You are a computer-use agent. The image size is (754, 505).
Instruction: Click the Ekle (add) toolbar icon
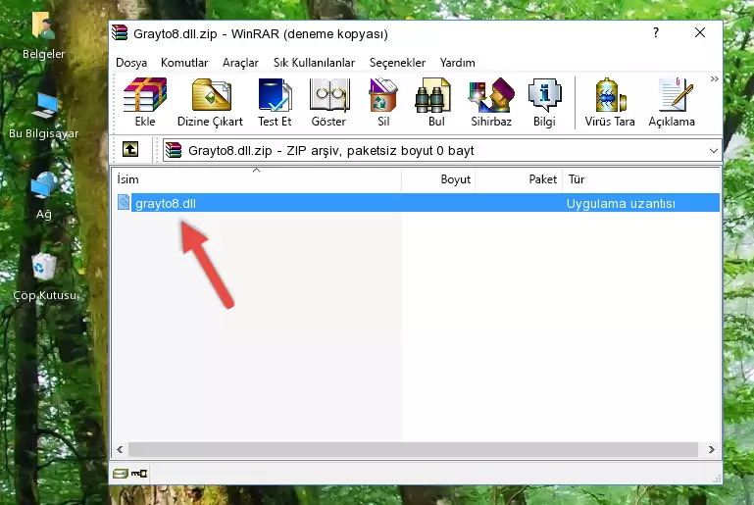pyautogui.click(x=145, y=102)
